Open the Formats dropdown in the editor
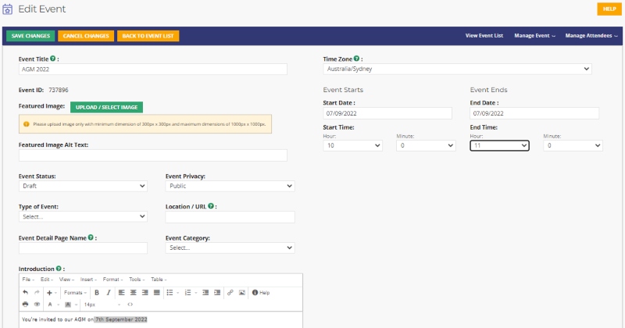Viewport: 625px width, 328px height. 75,293
